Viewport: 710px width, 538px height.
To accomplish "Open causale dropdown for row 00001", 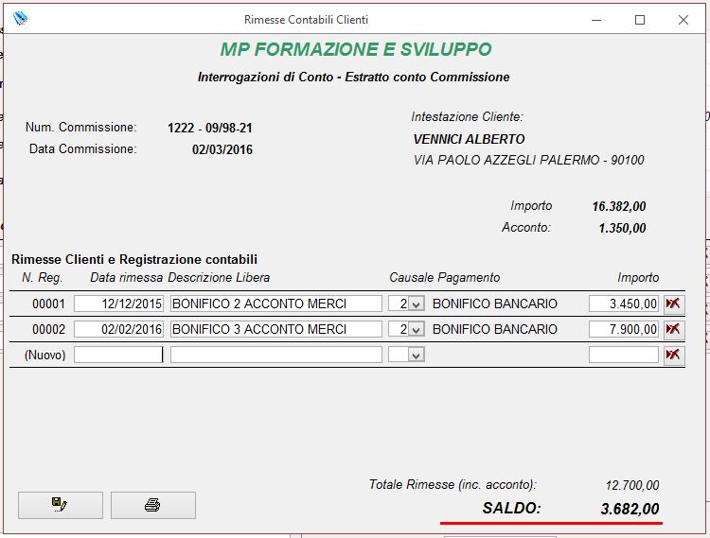I will [417, 304].
